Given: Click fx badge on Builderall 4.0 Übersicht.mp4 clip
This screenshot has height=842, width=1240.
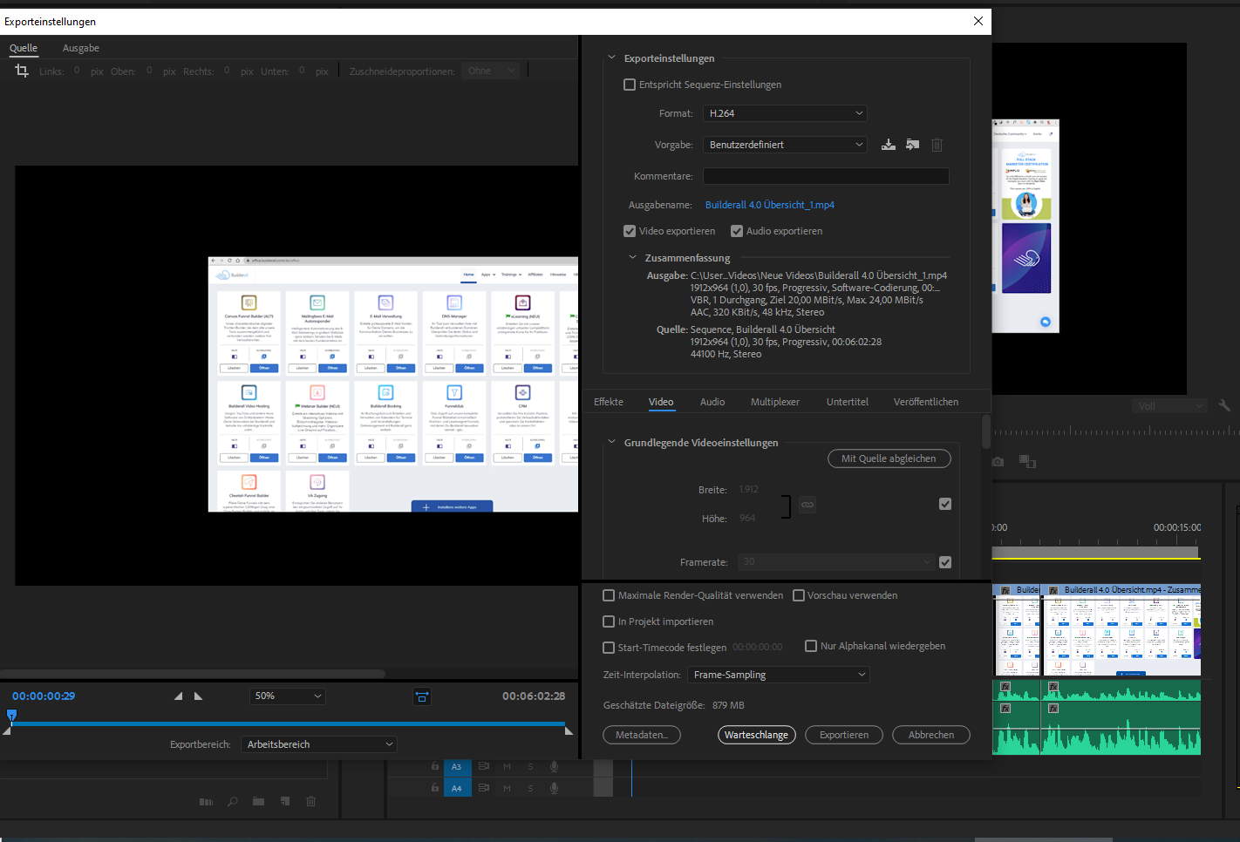Looking at the screenshot, I should pos(1053,590).
